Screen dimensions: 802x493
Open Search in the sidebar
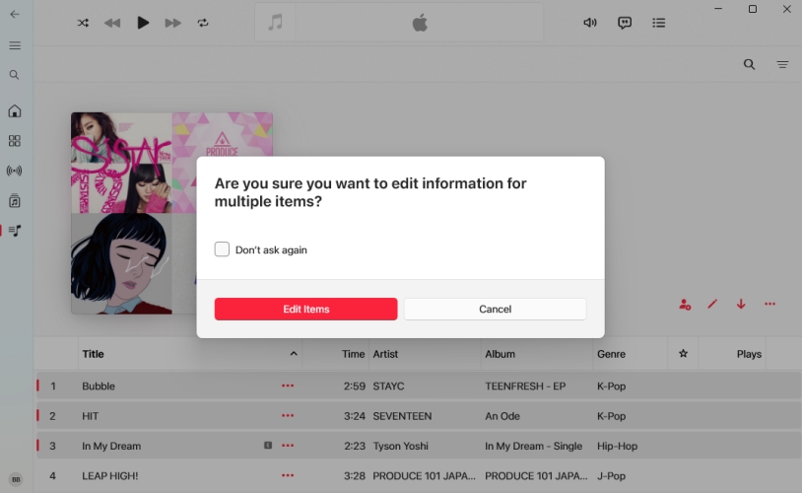(x=15, y=75)
